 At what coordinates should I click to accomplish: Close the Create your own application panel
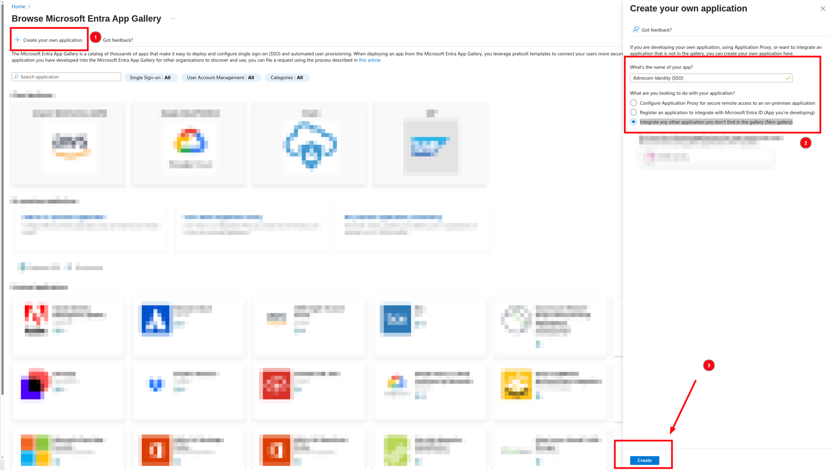[823, 9]
